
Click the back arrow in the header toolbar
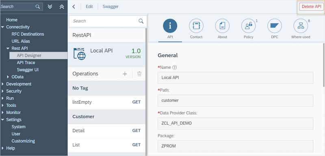click(x=74, y=6)
